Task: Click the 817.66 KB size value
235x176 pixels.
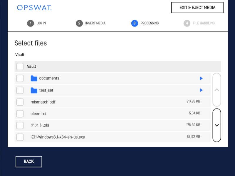Action: pos(193,101)
